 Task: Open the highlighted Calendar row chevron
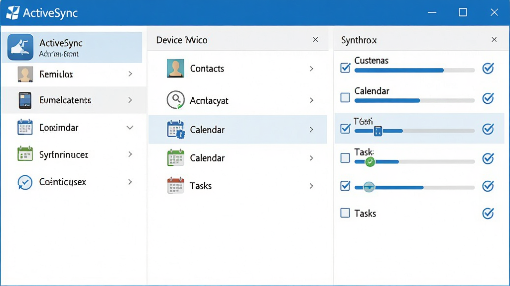pos(311,130)
